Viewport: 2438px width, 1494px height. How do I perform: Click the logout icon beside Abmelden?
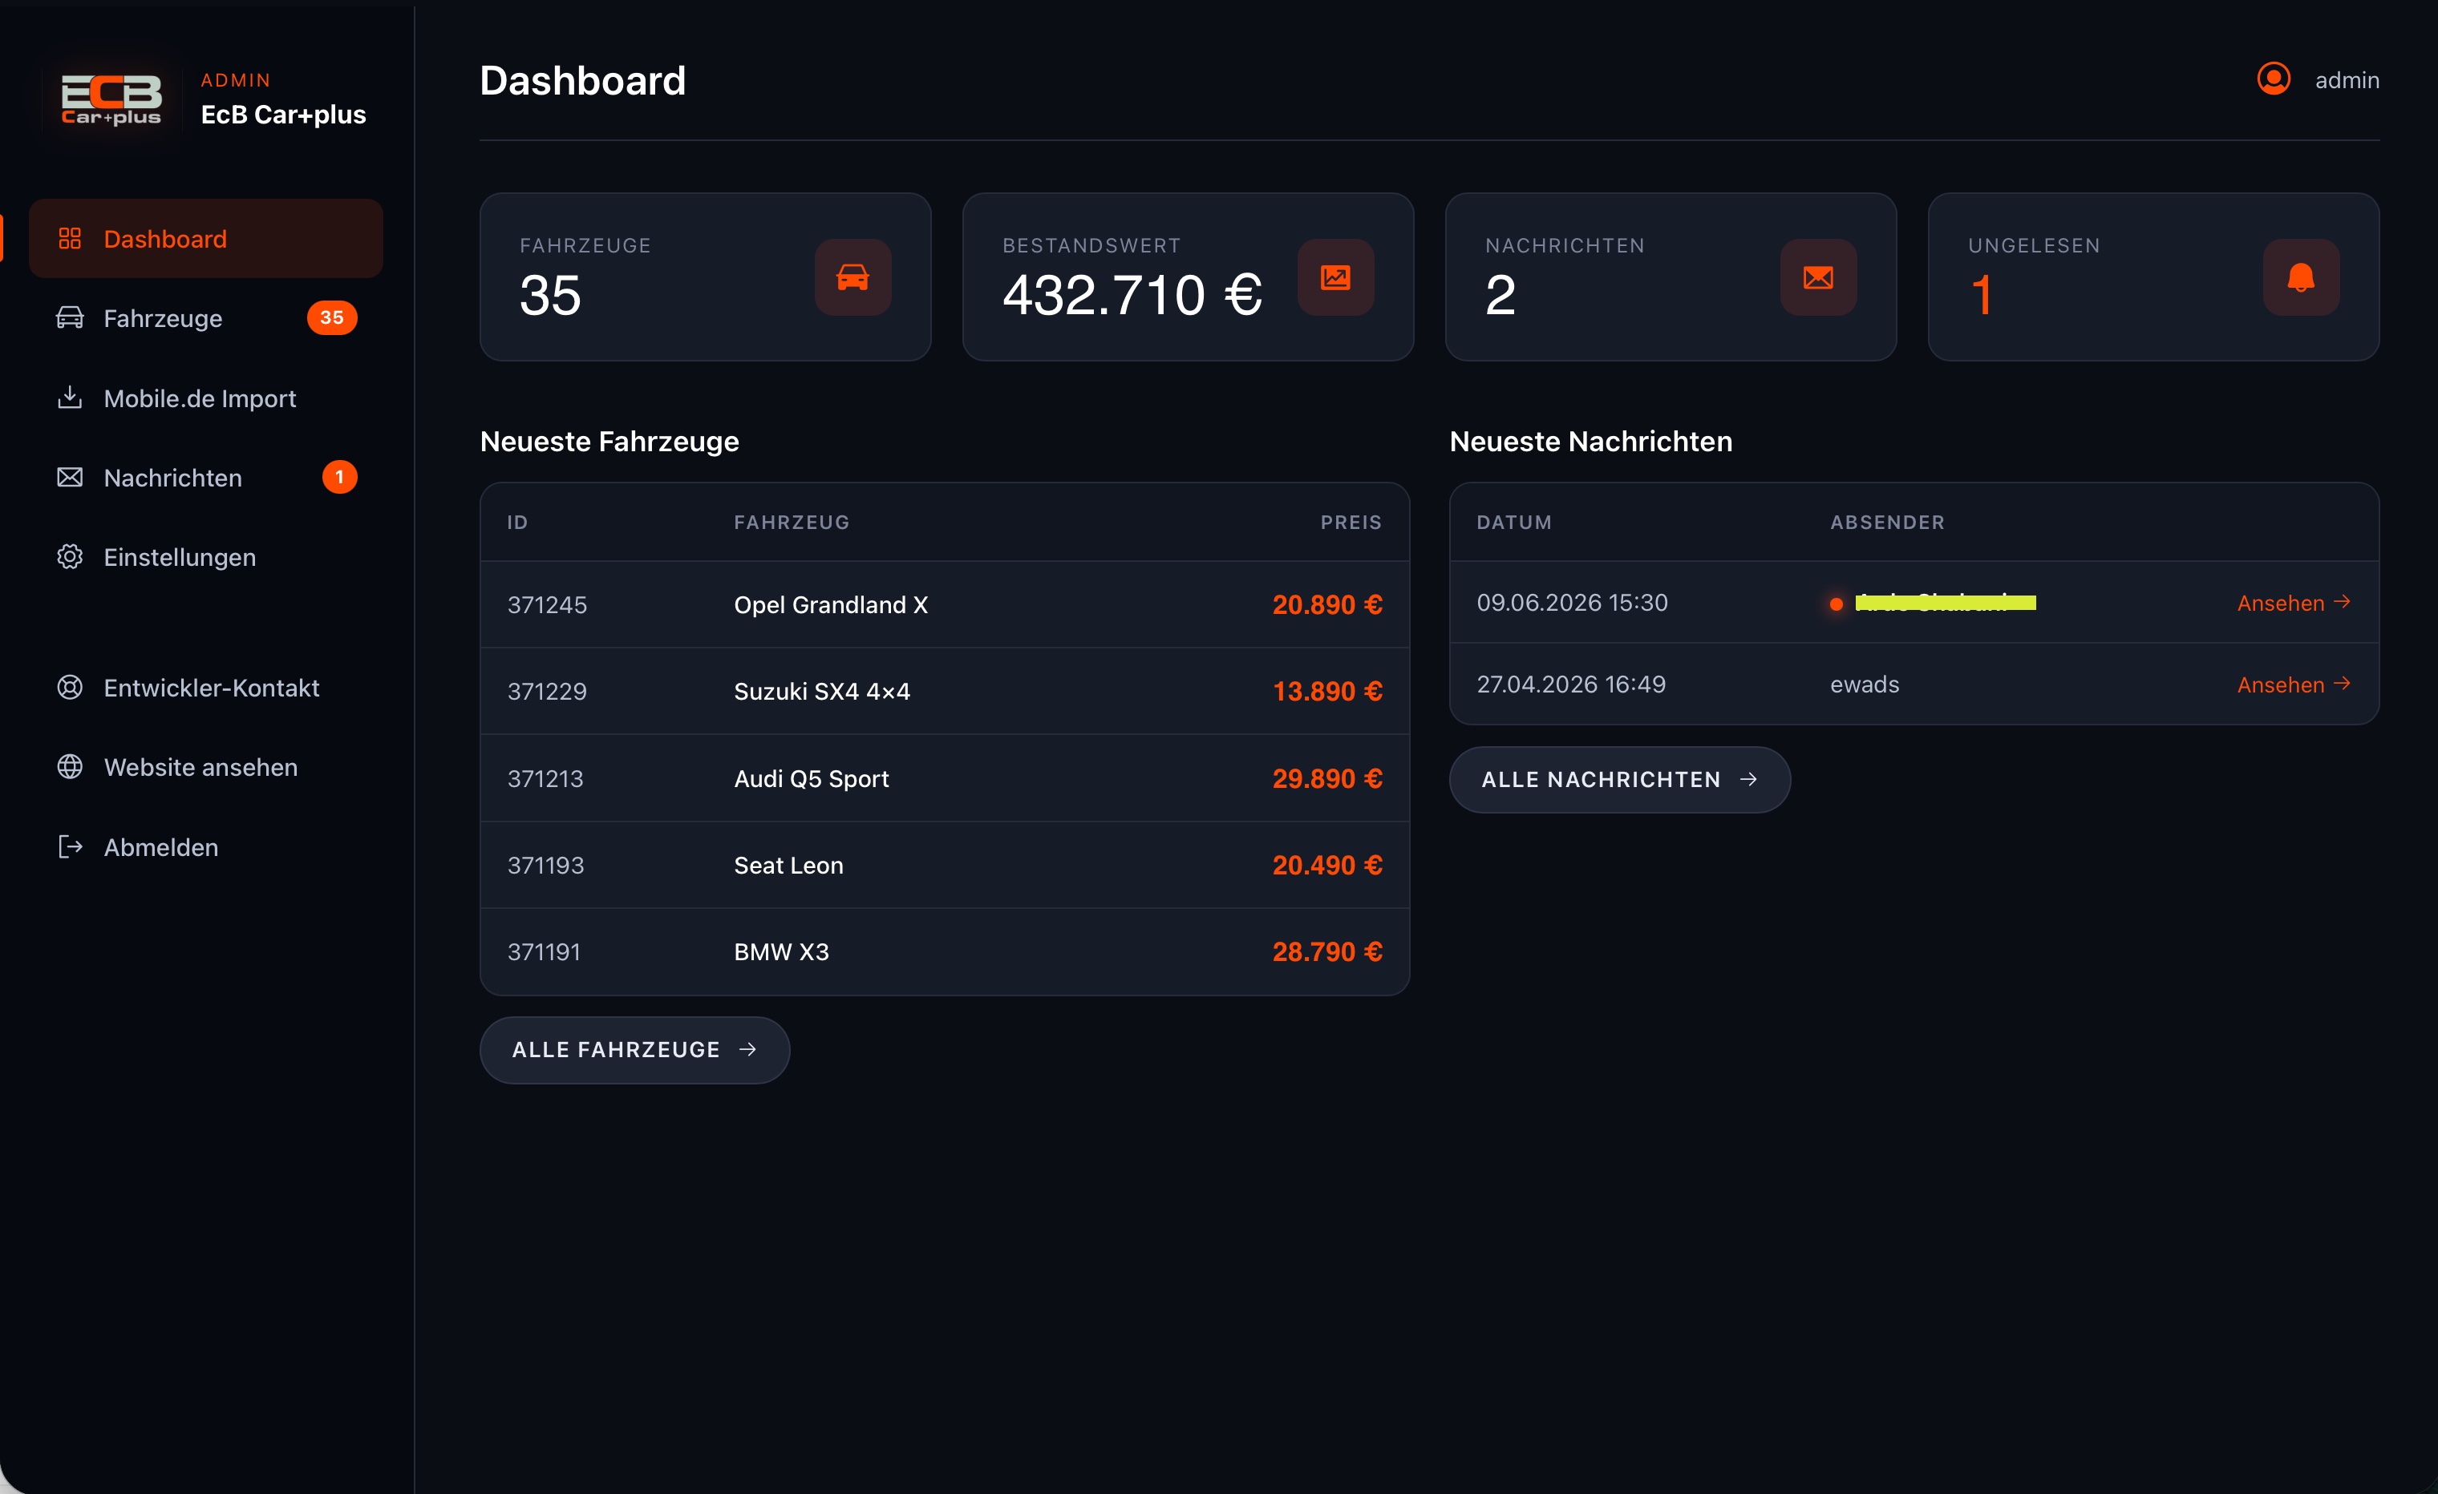pos(69,847)
